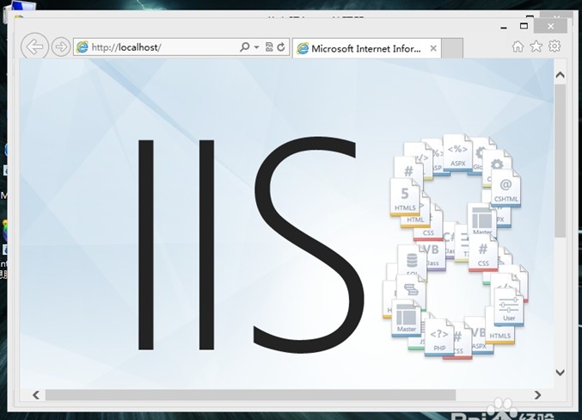Click the ASPX file icon at top

point(457,152)
